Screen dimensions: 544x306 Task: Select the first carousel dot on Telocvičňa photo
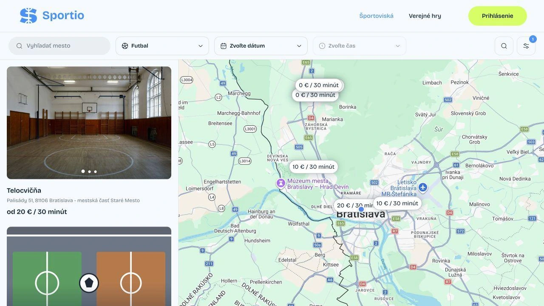[x=83, y=171]
